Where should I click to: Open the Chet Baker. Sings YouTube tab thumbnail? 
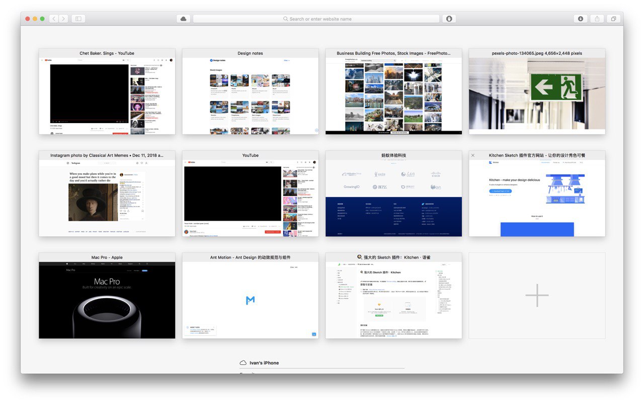pyautogui.click(x=107, y=91)
